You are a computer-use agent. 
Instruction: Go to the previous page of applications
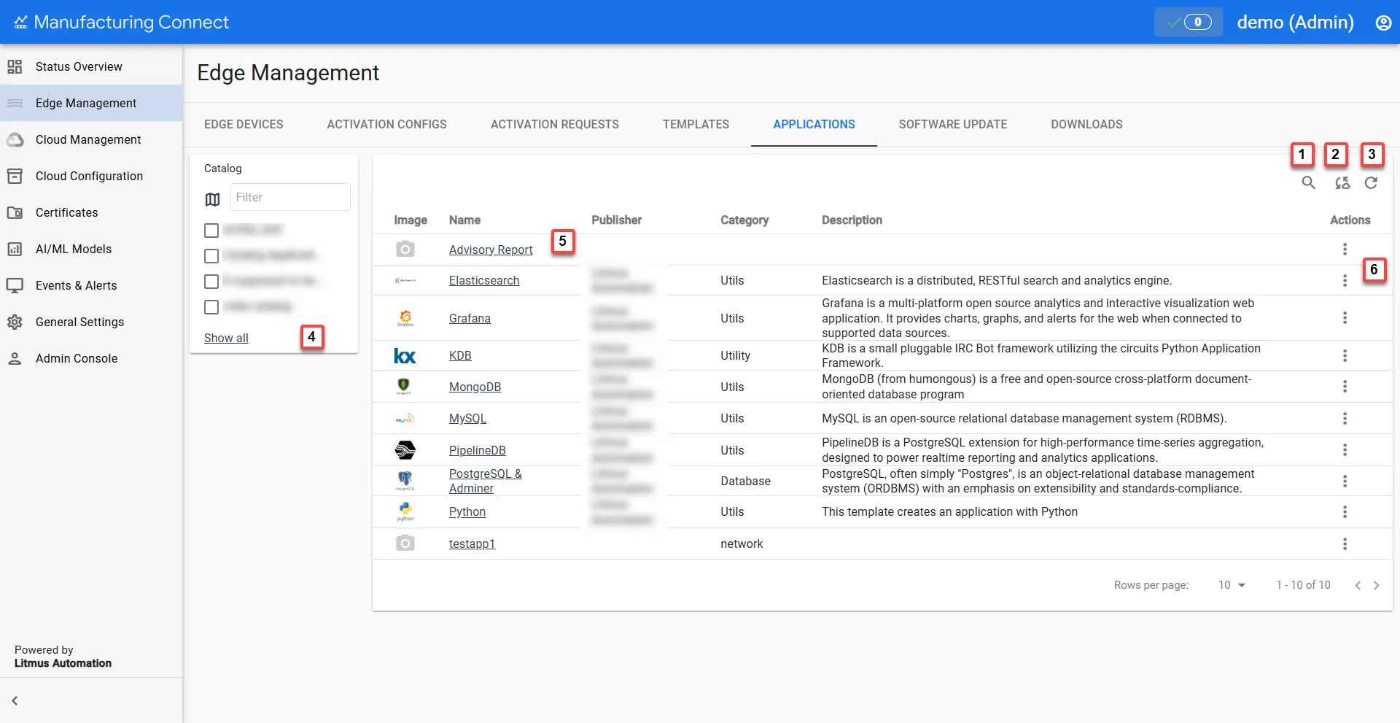click(x=1358, y=585)
